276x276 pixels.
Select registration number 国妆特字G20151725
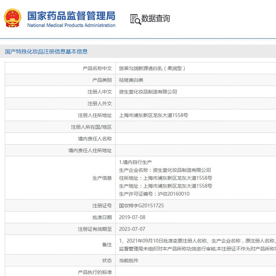coord(141,206)
